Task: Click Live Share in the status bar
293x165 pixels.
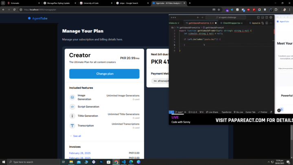Action: (212, 112)
